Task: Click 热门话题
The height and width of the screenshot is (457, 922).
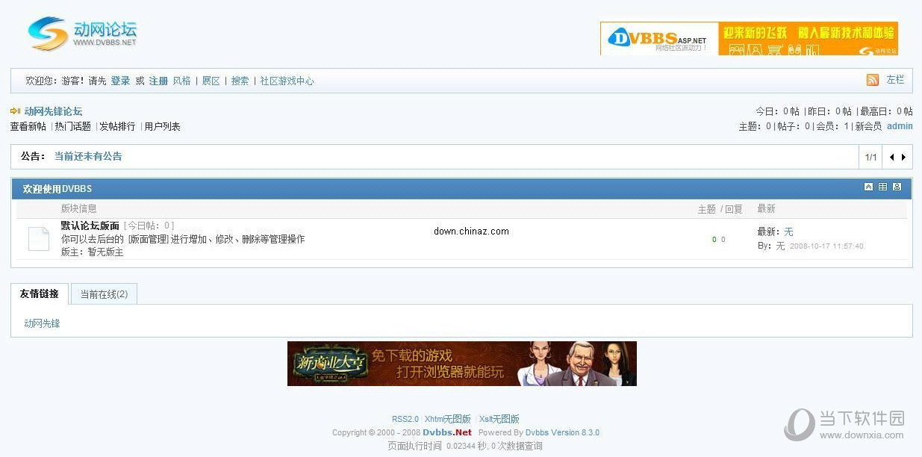Action: click(x=73, y=126)
